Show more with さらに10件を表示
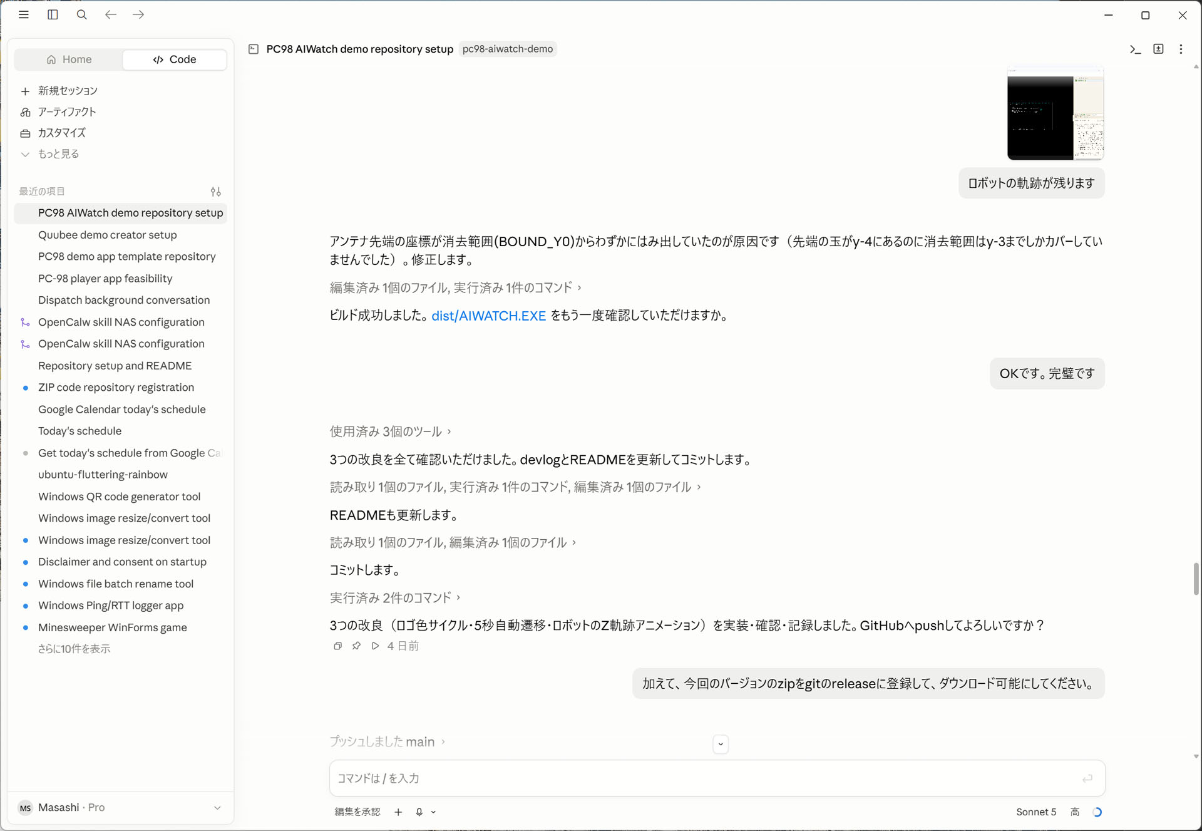 pos(74,649)
